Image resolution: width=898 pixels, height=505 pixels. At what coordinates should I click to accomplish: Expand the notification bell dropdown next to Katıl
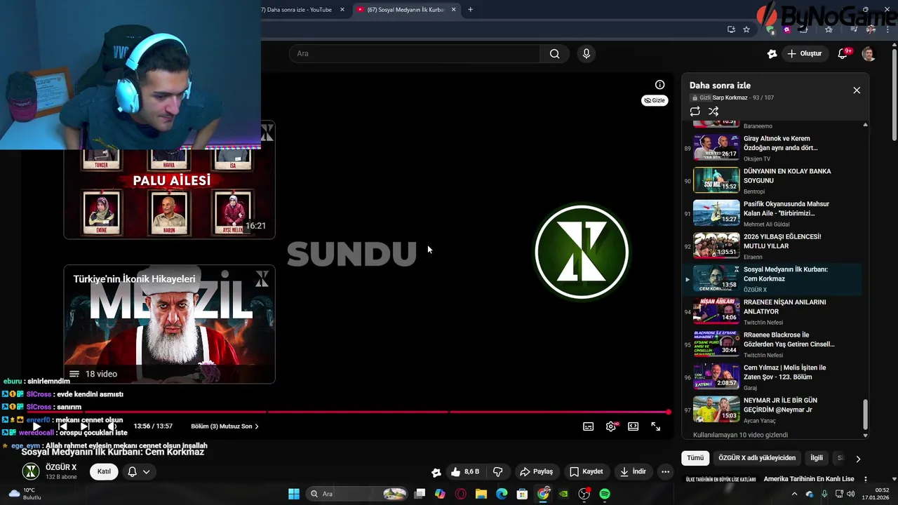coord(139,471)
